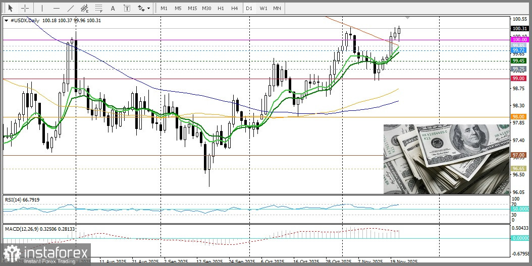This screenshot has width=532, height=266.
Task: Enable the D1 daily timeframe
Action: coord(249,8)
